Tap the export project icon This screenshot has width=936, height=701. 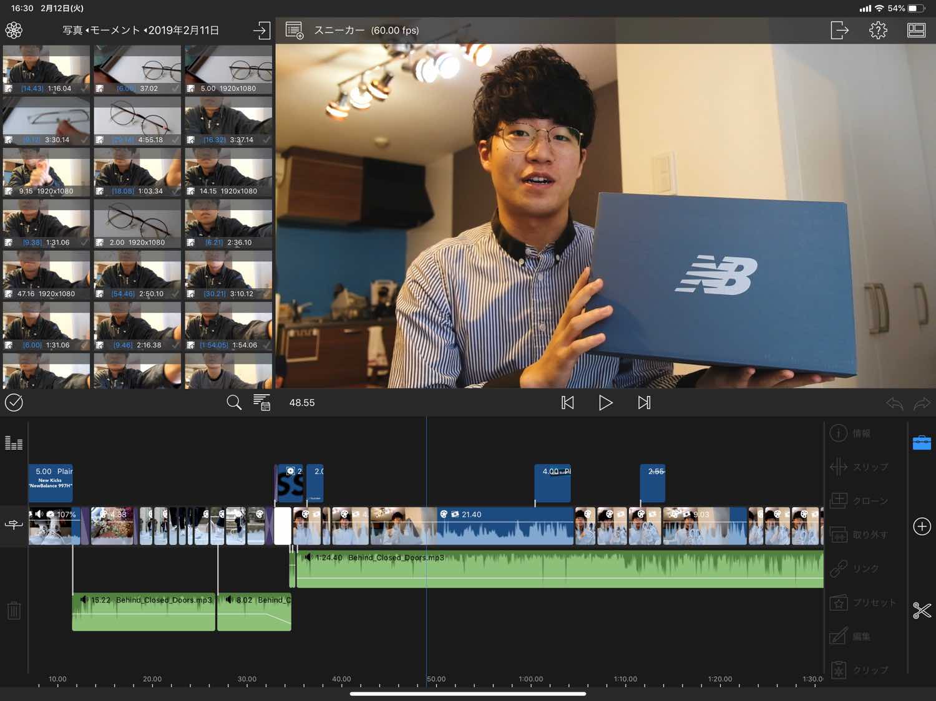click(839, 30)
